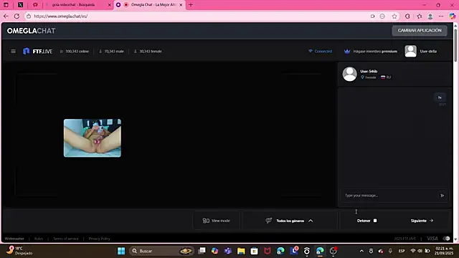Click the premium crown icon
The height and width of the screenshot is (258, 459).
point(347,51)
